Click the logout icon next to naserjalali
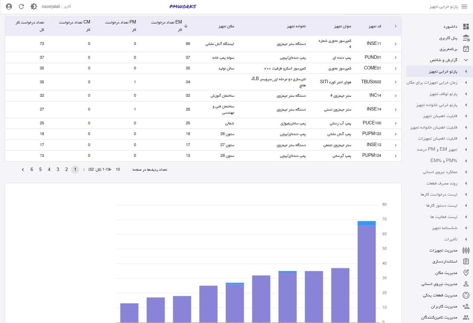 click(9, 6)
